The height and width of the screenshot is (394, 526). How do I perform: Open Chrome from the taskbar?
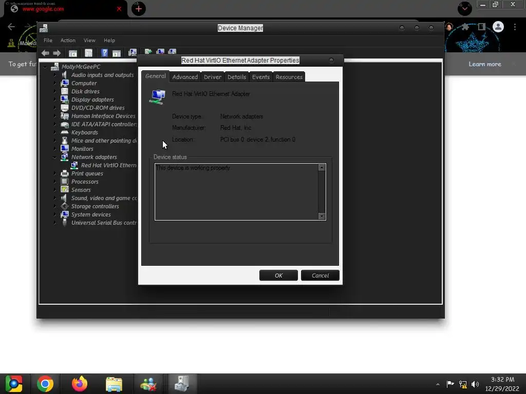coord(45,384)
